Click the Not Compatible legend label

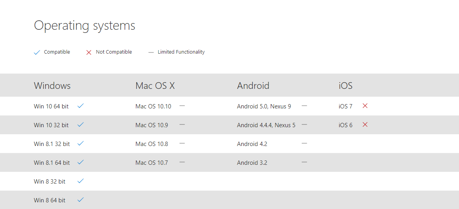[x=114, y=52]
